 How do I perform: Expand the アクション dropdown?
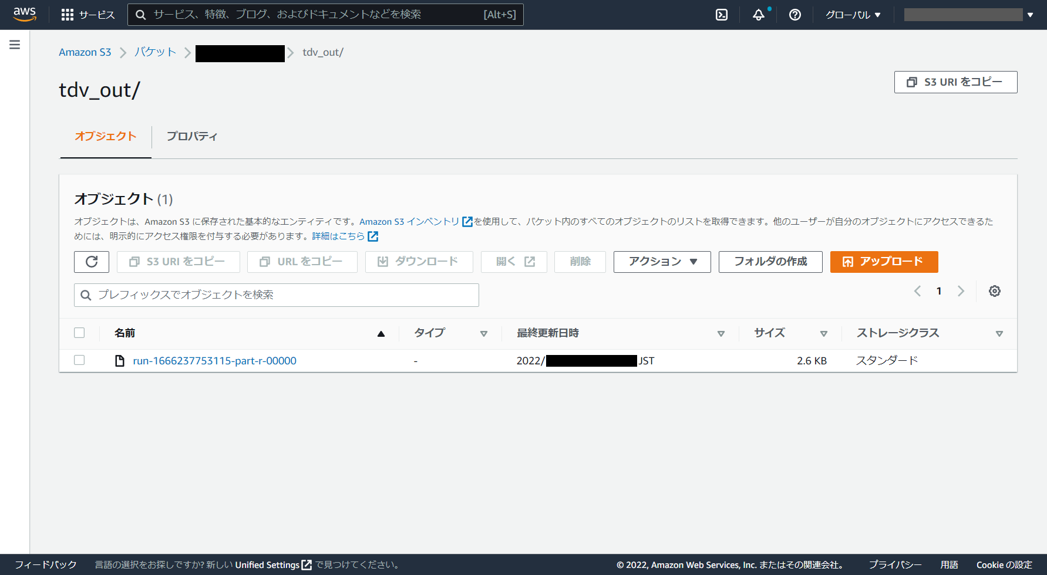tap(662, 262)
